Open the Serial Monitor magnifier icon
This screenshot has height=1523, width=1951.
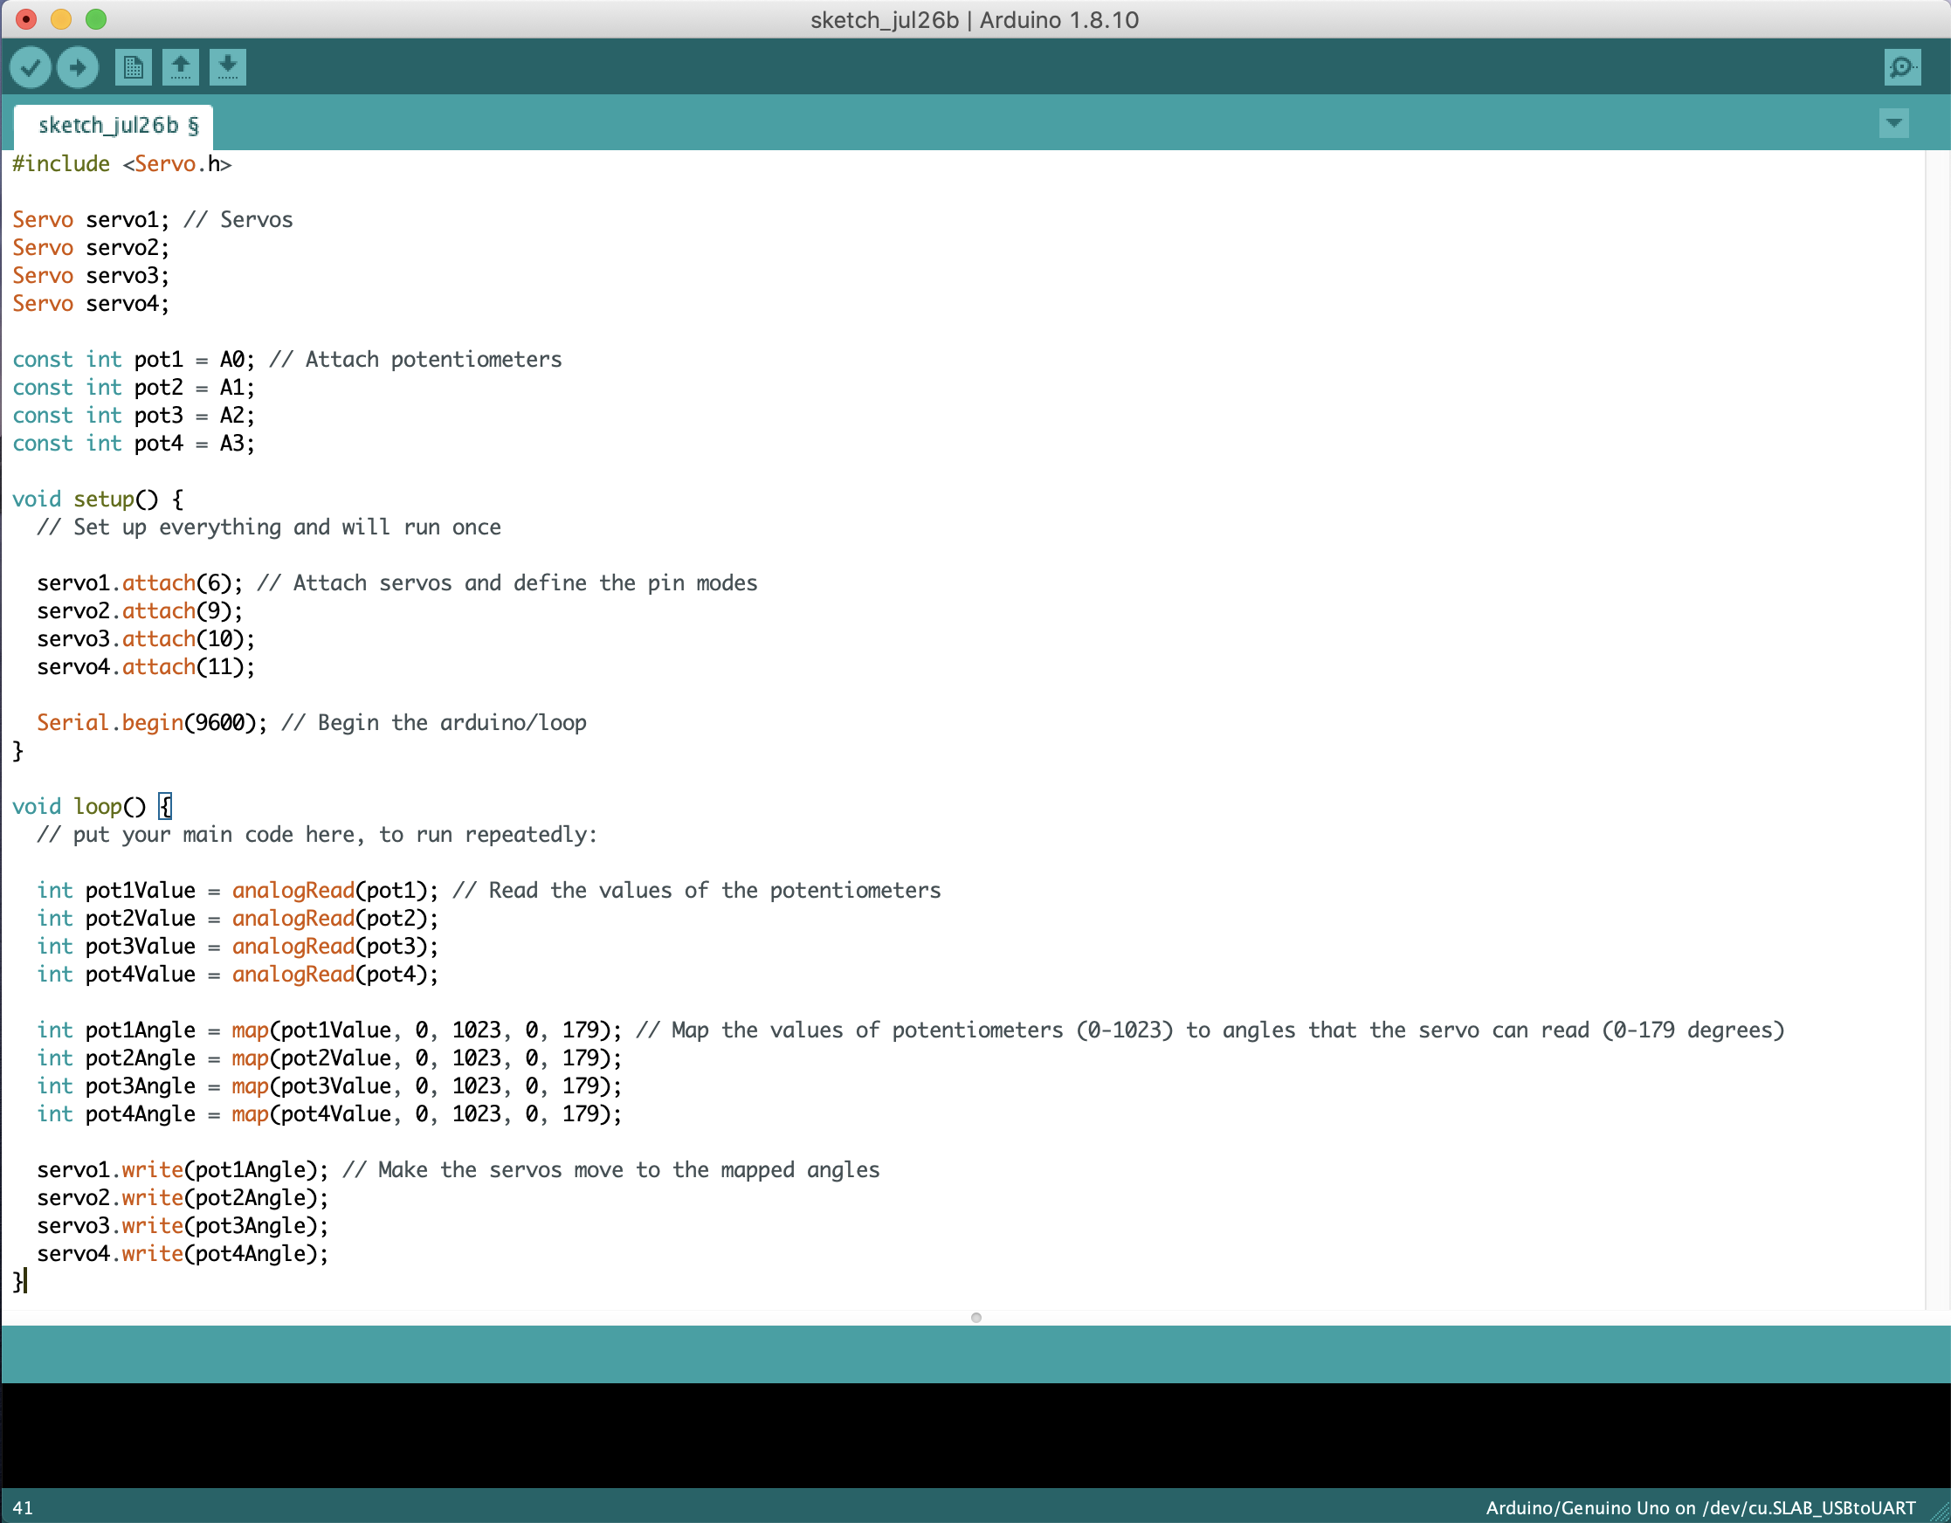1902,67
